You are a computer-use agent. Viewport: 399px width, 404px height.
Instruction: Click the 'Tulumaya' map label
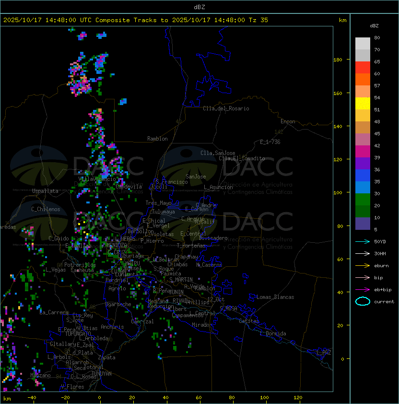[164, 212]
